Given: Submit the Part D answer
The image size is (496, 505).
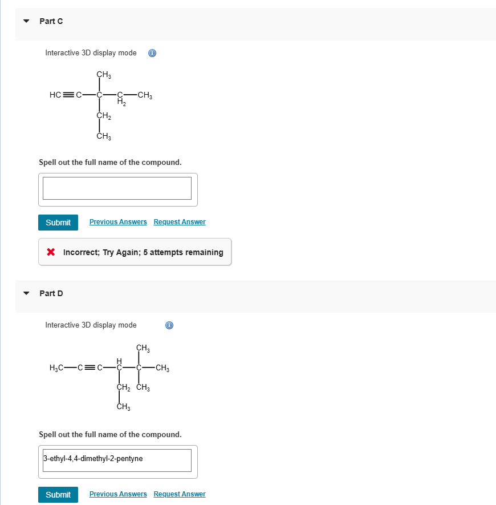Looking at the screenshot, I should (x=58, y=494).
